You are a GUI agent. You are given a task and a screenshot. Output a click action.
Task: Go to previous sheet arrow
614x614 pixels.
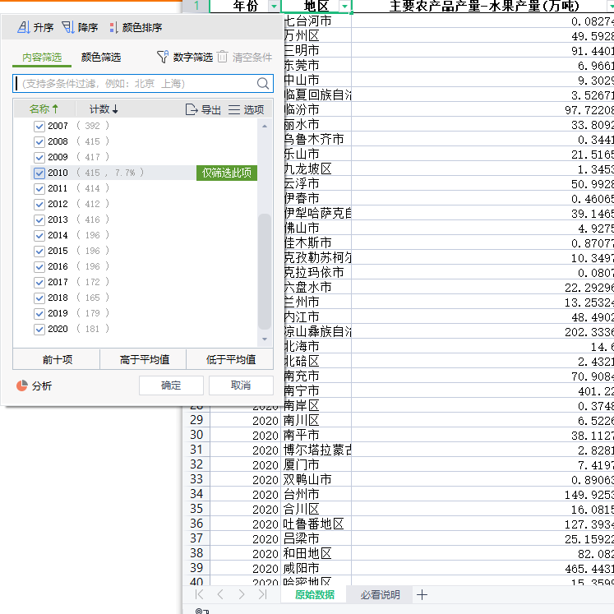220,594
